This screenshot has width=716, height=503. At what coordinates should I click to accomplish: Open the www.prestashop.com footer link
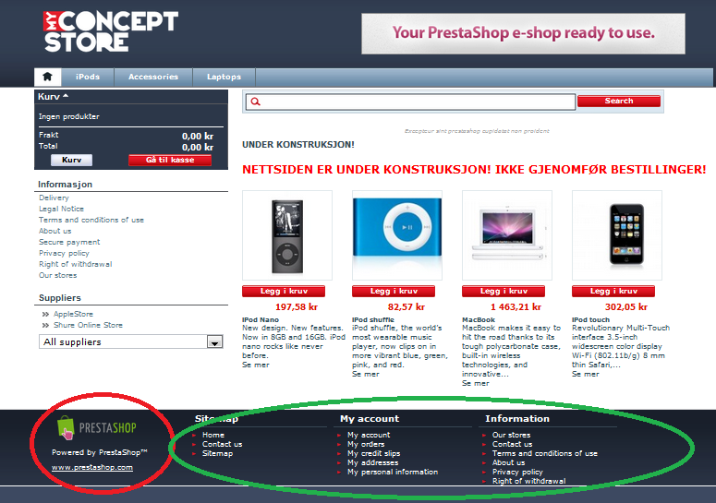(92, 467)
